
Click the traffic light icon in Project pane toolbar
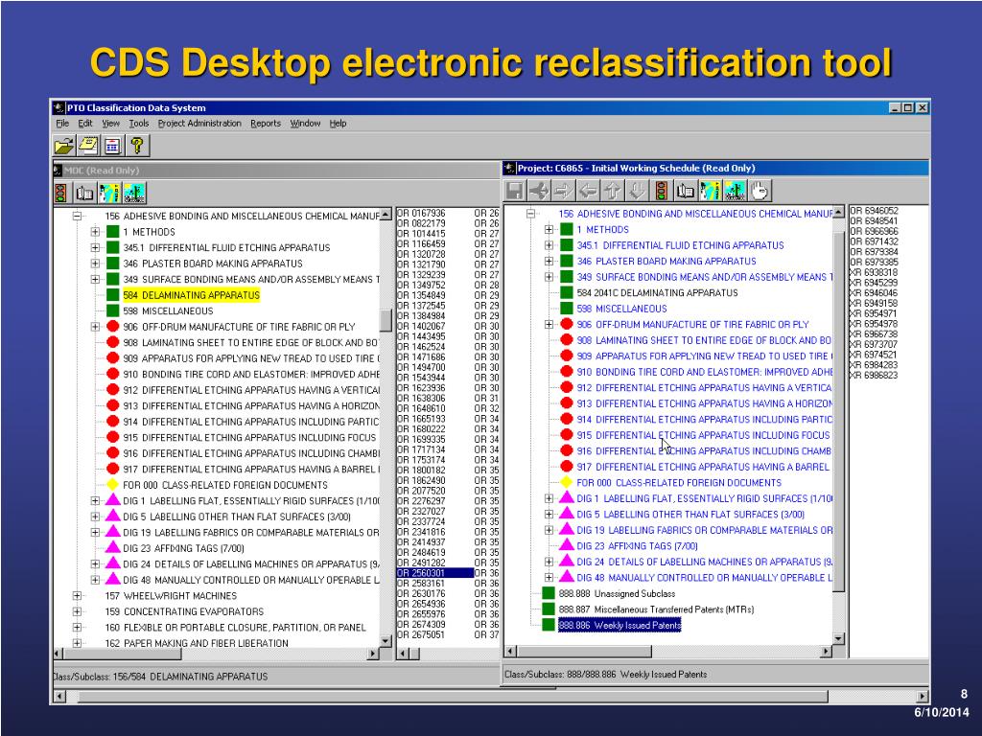[x=662, y=191]
